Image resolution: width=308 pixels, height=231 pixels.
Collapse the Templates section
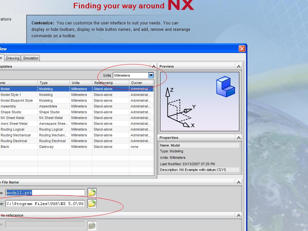coord(154,66)
